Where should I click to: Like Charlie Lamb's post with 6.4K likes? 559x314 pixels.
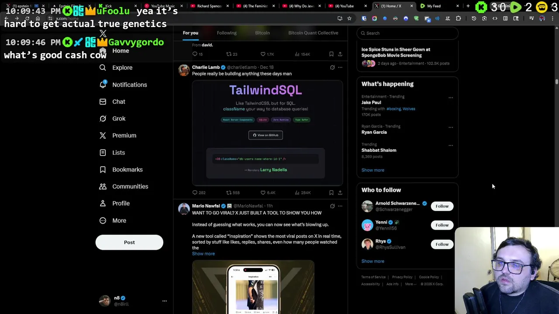pos(268,192)
